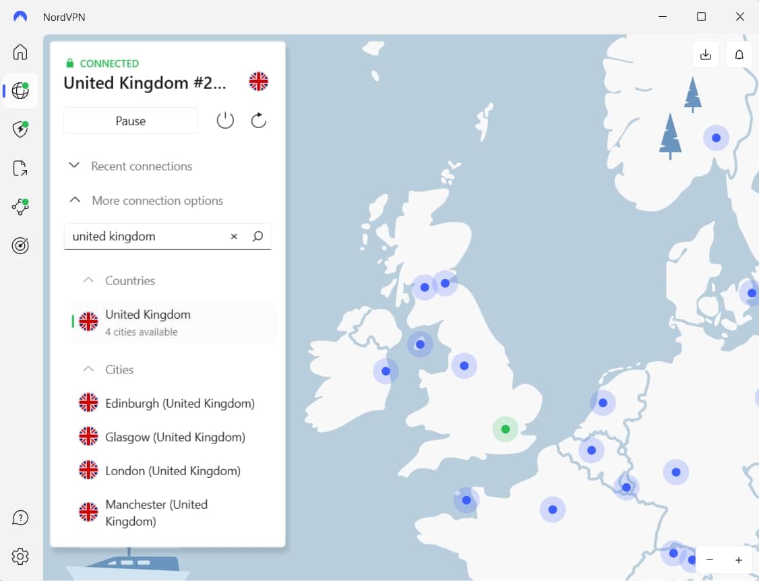The height and width of the screenshot is (581, 759).
Task: Open the help question mark icon
Action: (x=20, y=518)
